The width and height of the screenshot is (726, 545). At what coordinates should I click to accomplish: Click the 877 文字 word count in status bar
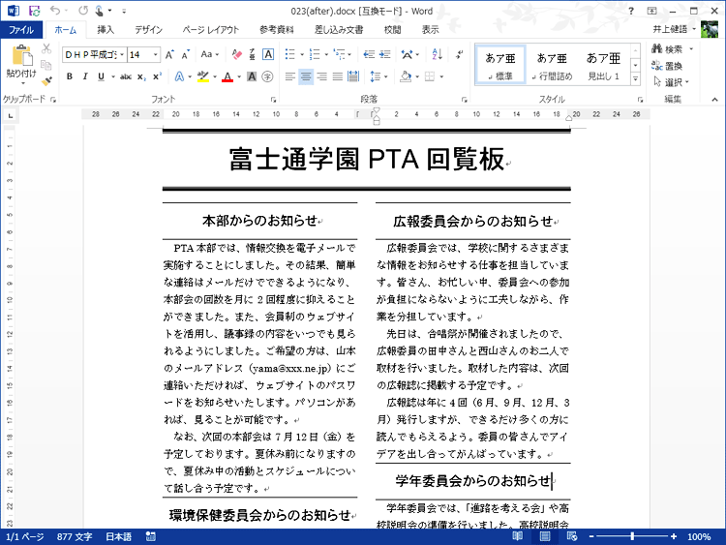tap(75, 536)
